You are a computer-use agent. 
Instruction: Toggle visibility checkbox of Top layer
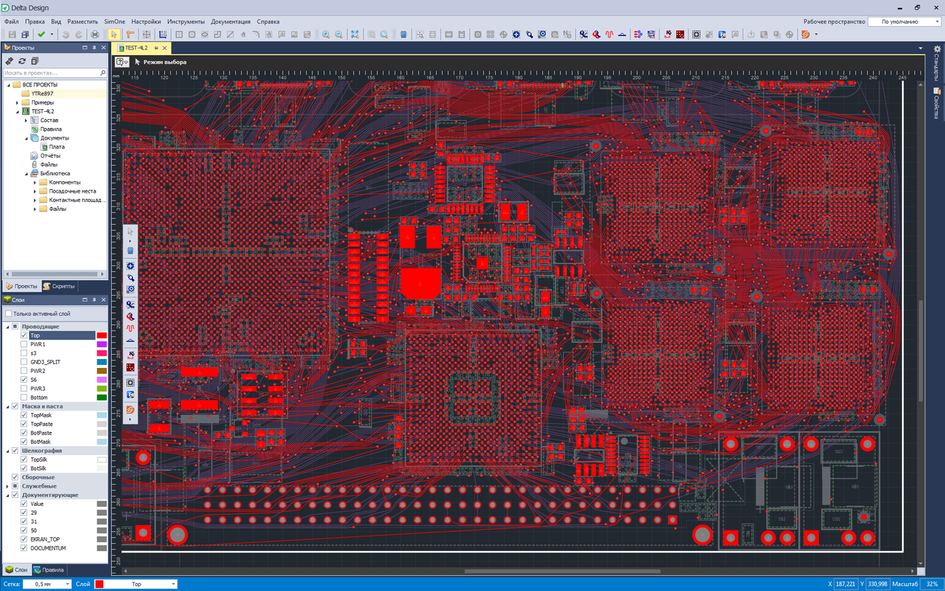24,336
